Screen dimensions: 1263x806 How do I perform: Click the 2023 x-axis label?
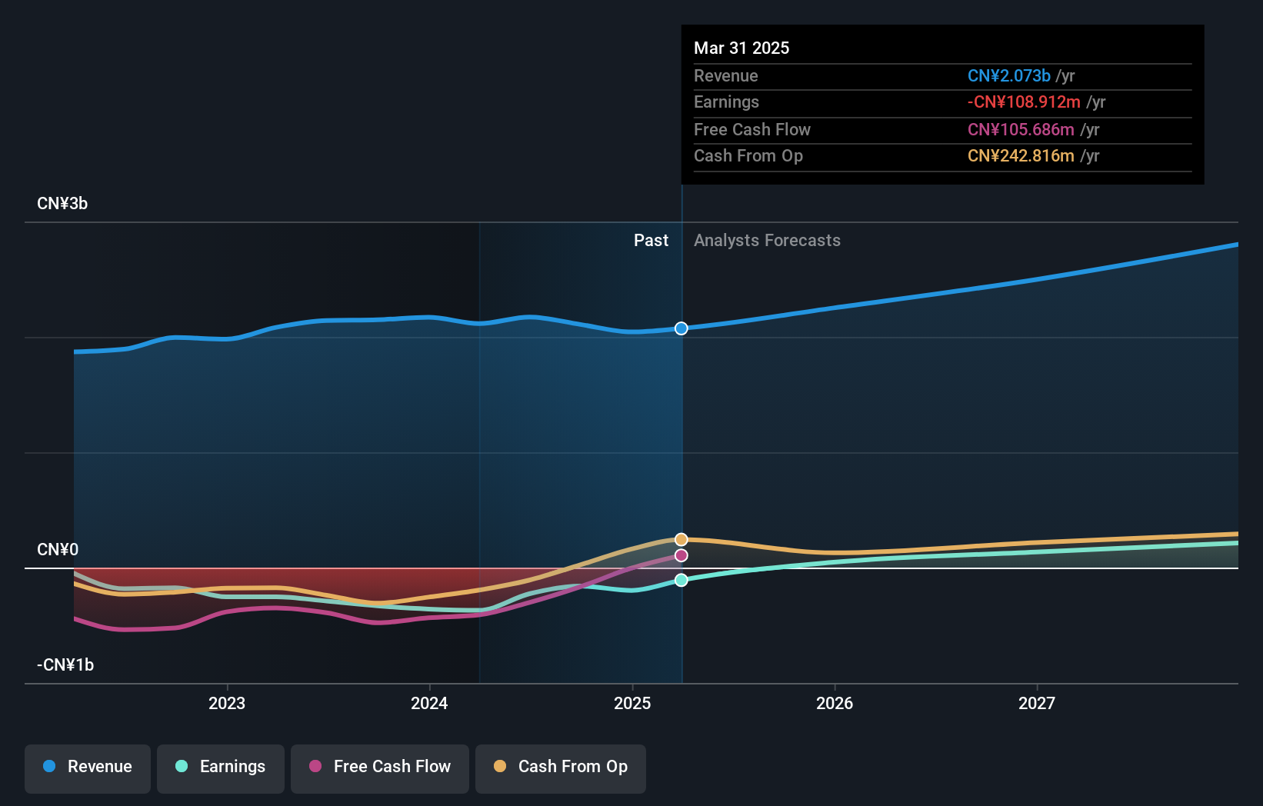click(x=227, y=703)
